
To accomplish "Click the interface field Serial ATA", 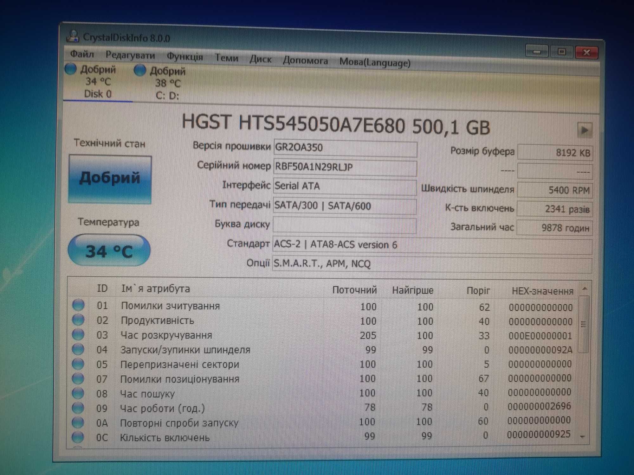I will point(345,187).
